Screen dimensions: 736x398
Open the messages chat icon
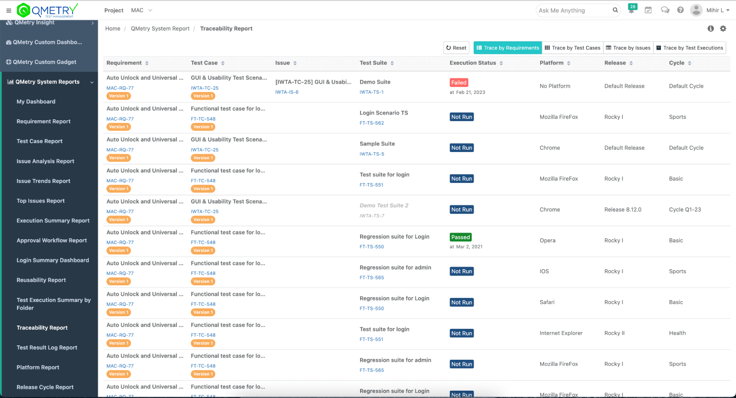pyautogui.click(x=665, y=10)
